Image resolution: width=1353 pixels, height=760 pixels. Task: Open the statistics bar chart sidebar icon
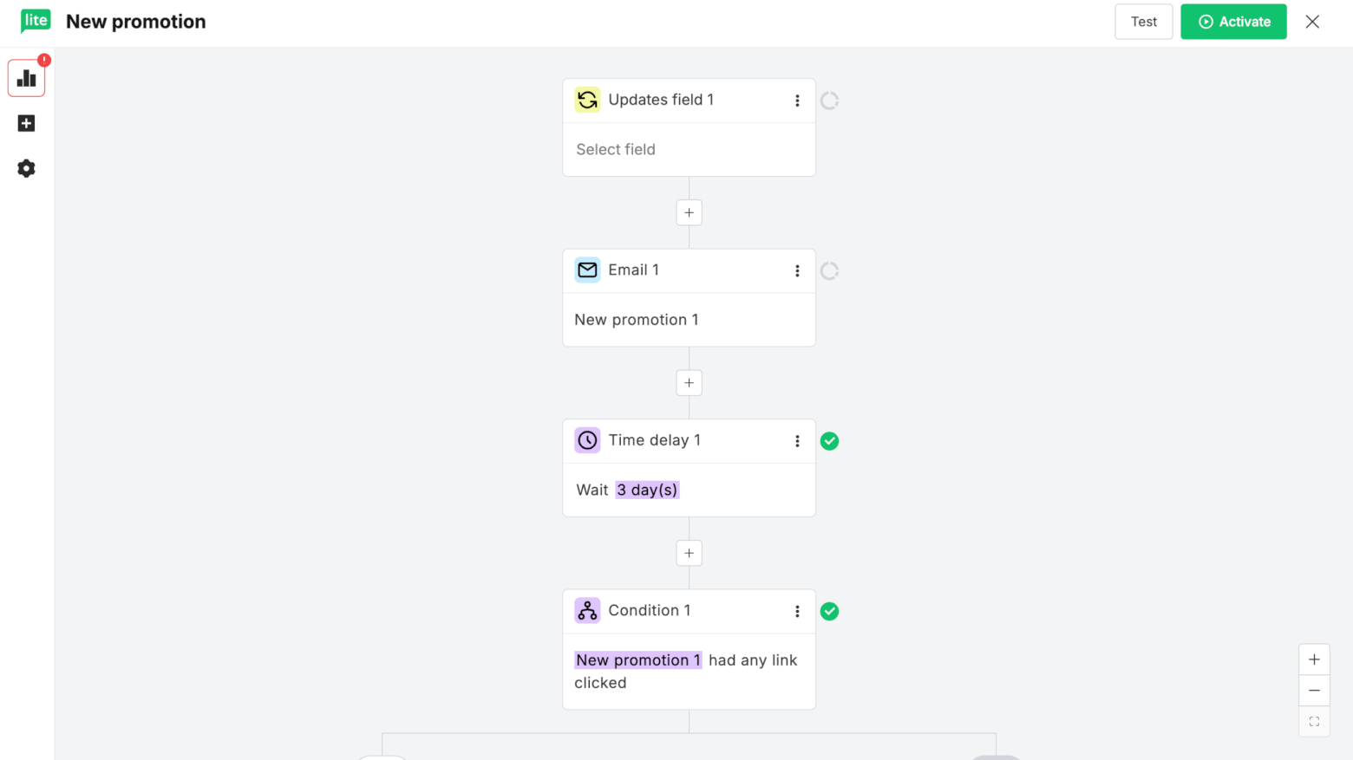pyautogui.click(x=27, y=79)
